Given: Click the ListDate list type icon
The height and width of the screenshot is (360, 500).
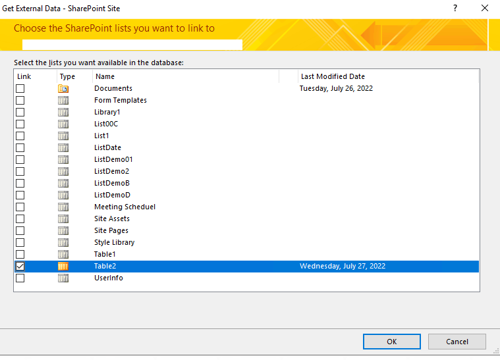Looking at the screenshot, I should point(63,148).
